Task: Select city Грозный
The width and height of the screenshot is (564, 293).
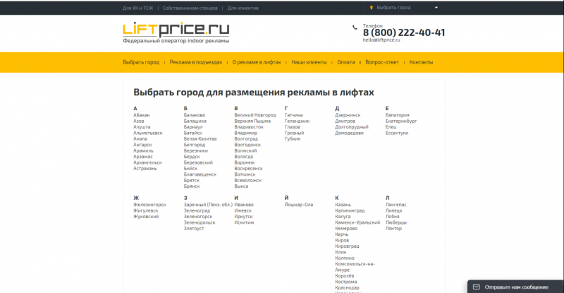Action: tap(294, 133)
